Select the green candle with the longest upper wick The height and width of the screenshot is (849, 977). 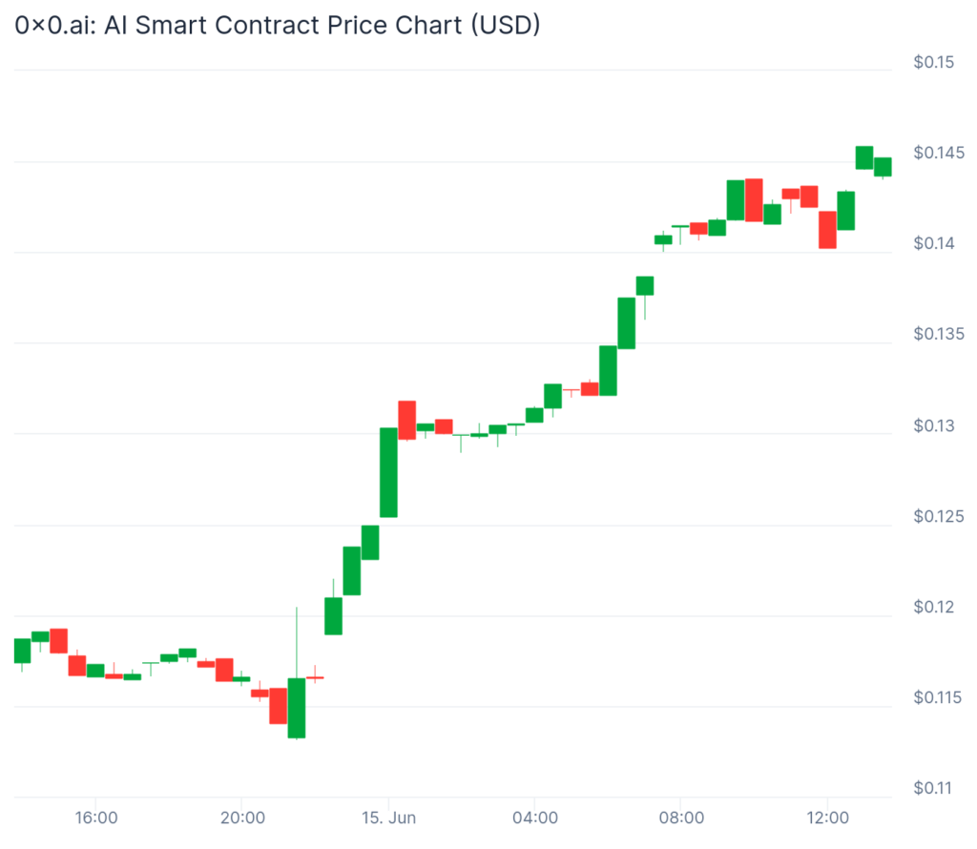tap(297, 707)
